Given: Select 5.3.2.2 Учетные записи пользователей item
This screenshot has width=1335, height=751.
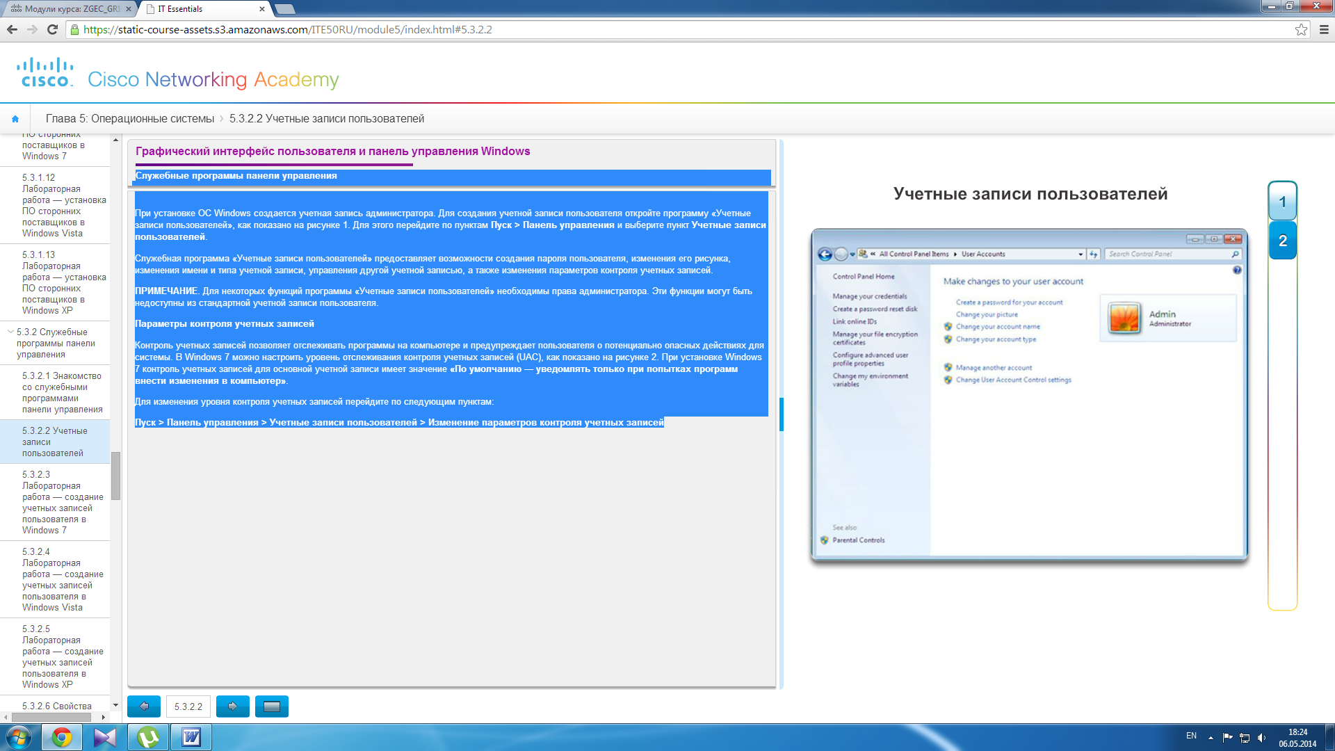Looking at the screenshot, I should click(x=55, y=442).
